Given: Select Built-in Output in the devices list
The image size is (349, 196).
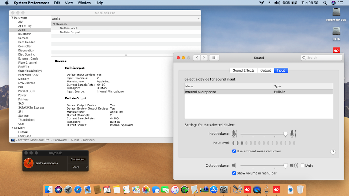Looking at the screenshot, I should pyautogui.click(x=70, y=32).
